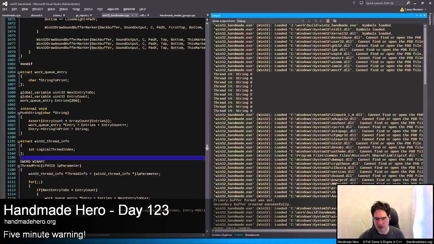Click the 'Thread 14: String 7' output line
The width and height of the screenshot is (434, 244).
(x=233, y=86)
